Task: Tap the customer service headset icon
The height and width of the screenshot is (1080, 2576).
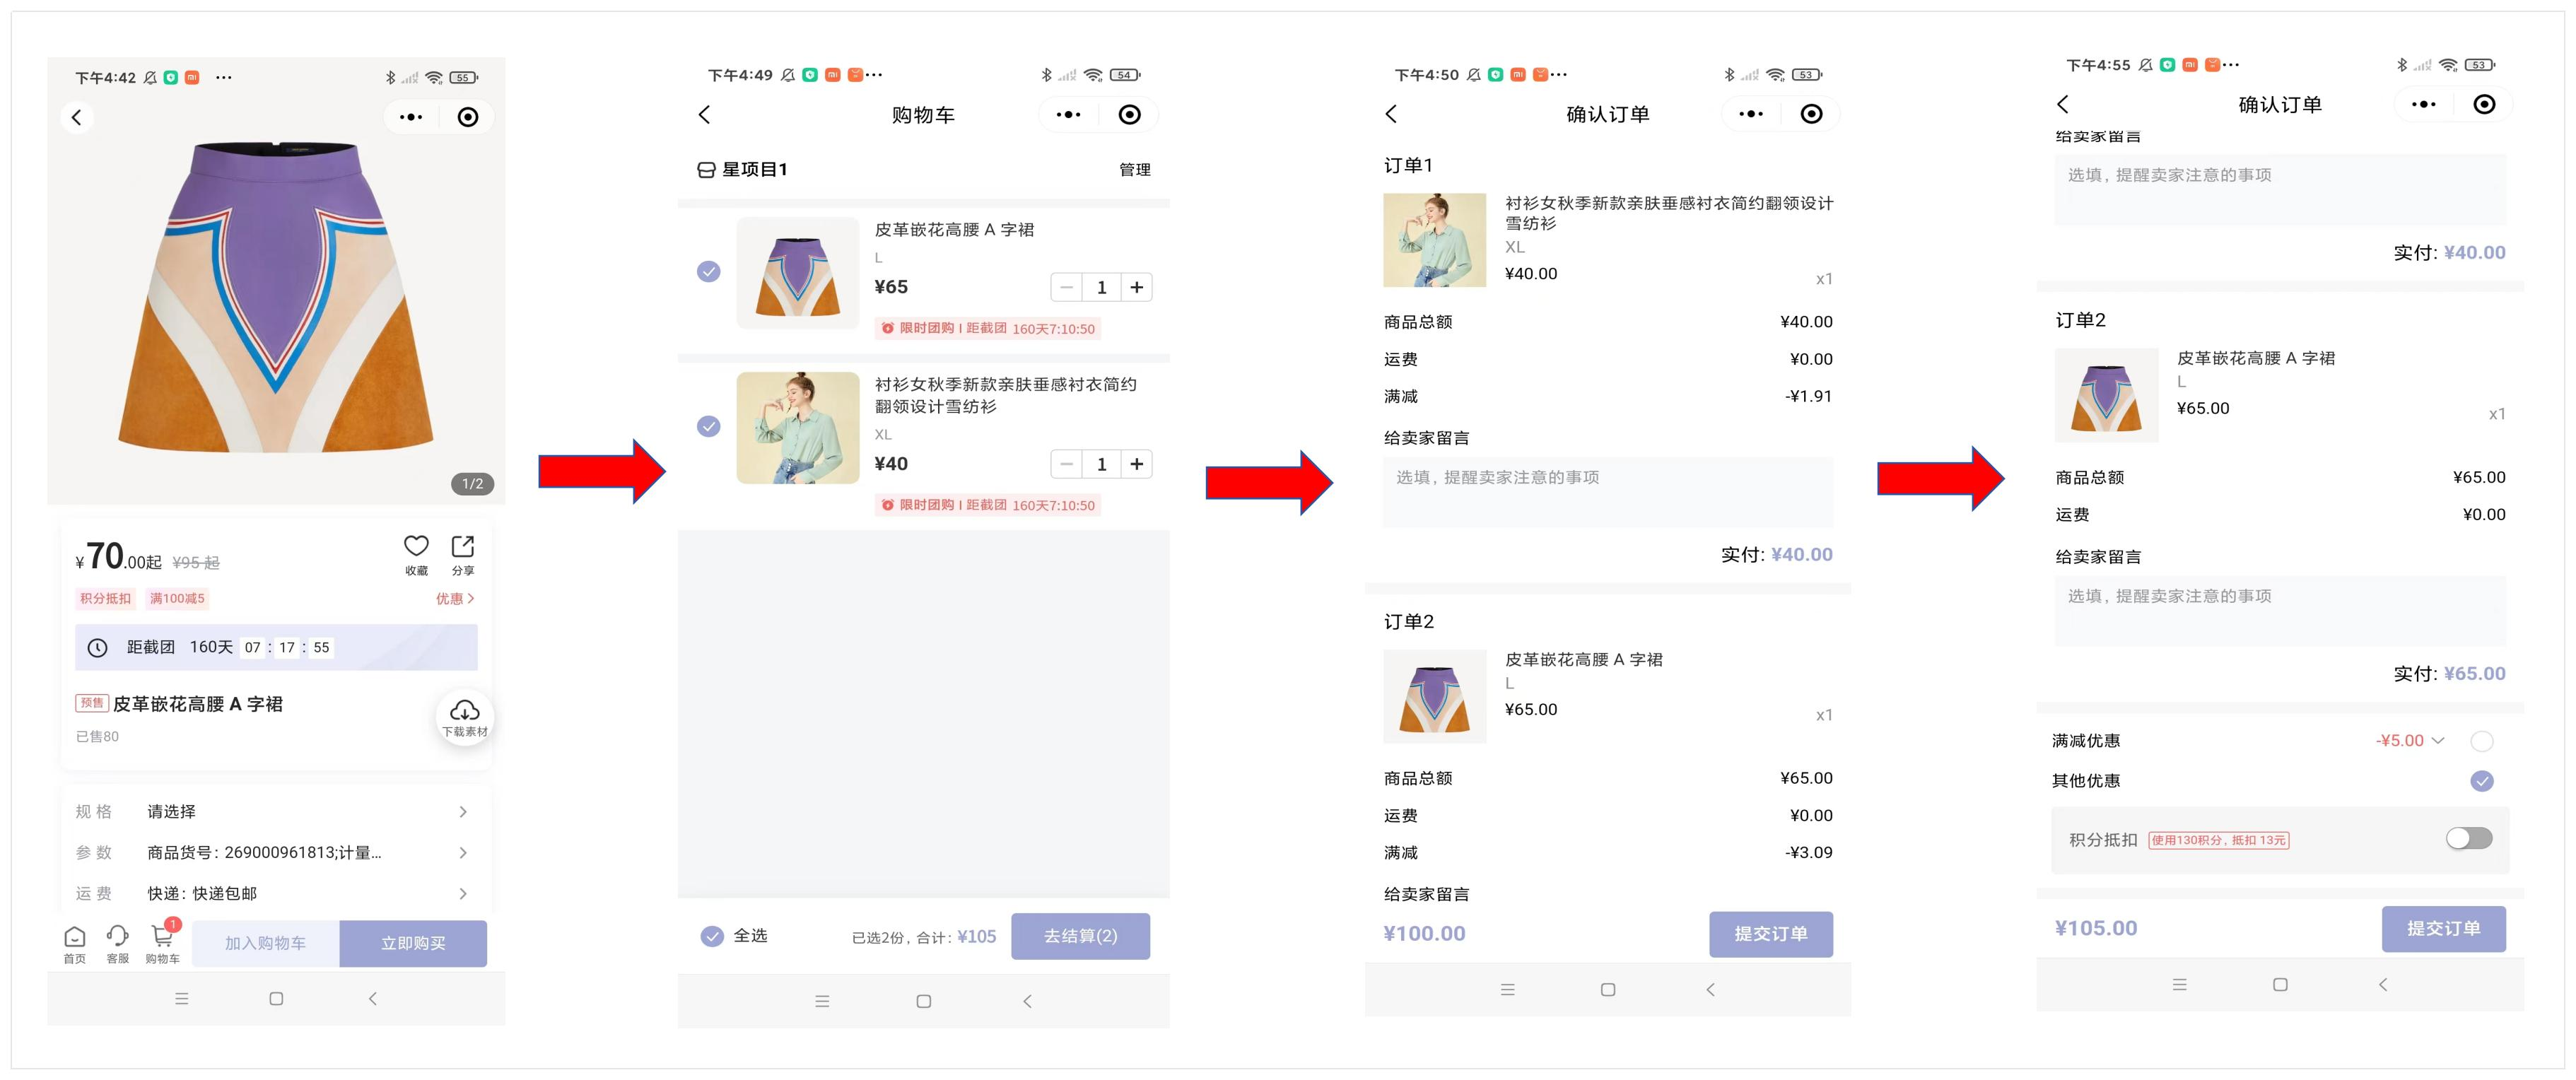Action: pos(118,937)
